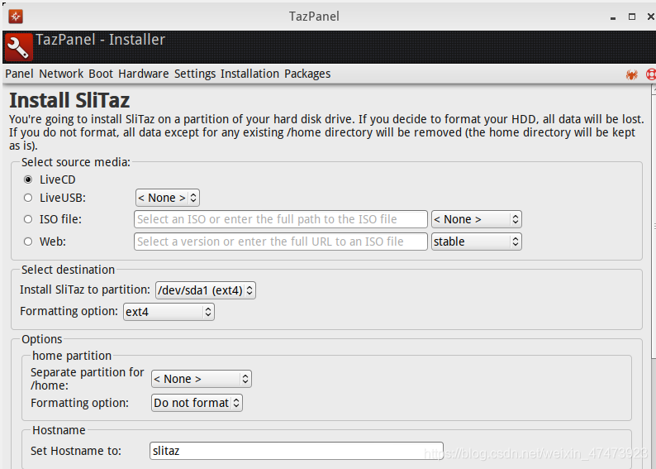Minimize the TazPanel window
The height and width of the screenshot is (469, 656).
click(x=613, y=17)
